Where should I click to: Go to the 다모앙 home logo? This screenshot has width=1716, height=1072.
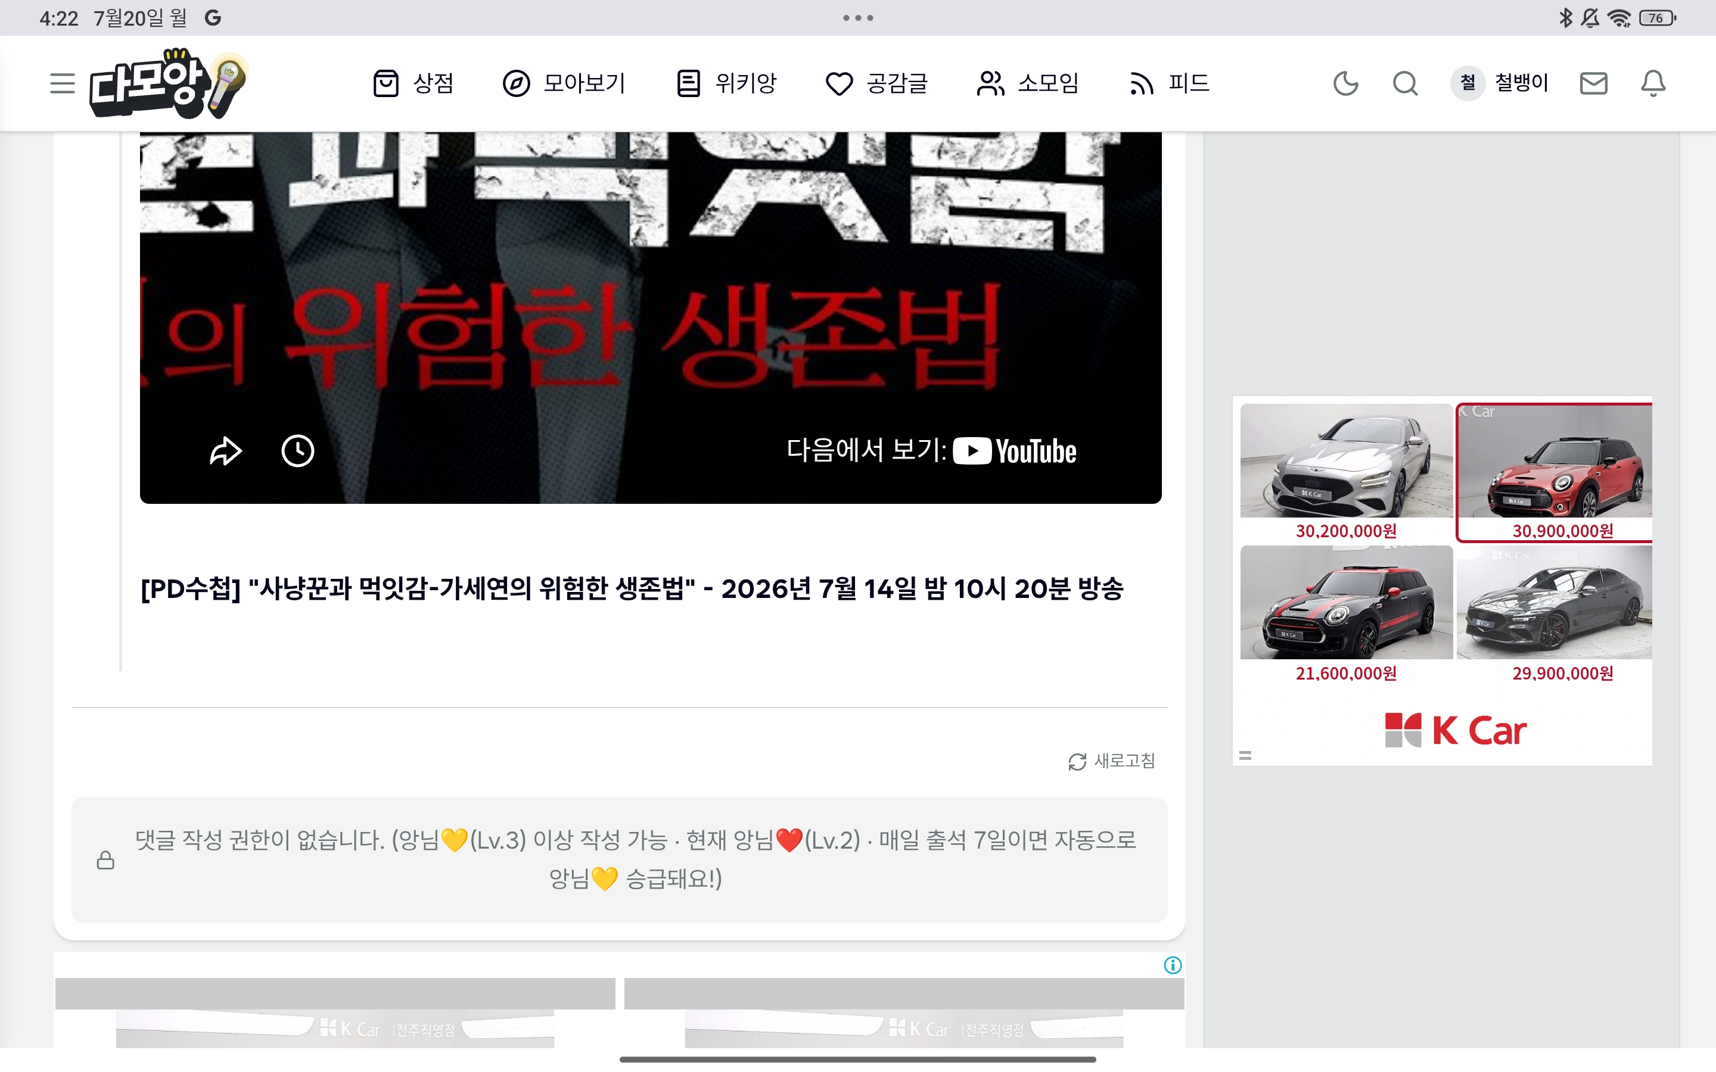[x=168, y=83]
